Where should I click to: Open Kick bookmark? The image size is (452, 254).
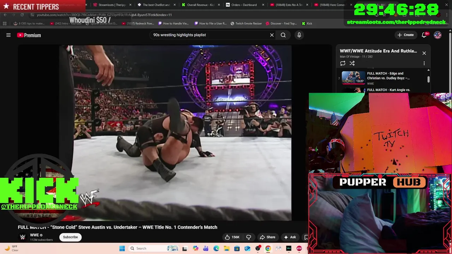[307, 24]
